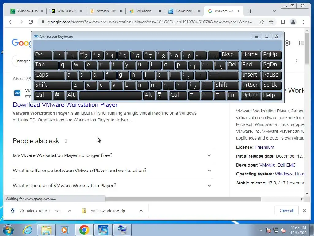
Task: Show hidden system tray icons
Action: pos(261,230)
